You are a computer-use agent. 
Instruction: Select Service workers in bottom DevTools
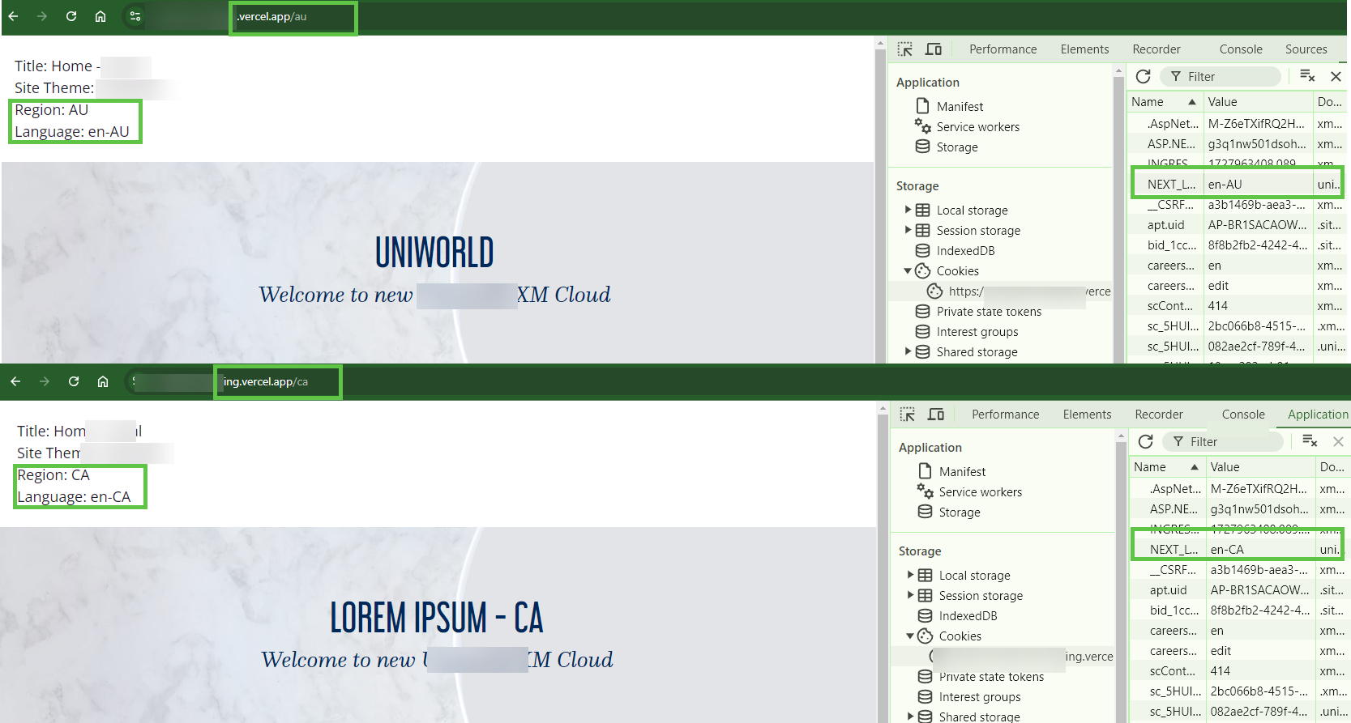click(981, 492)
